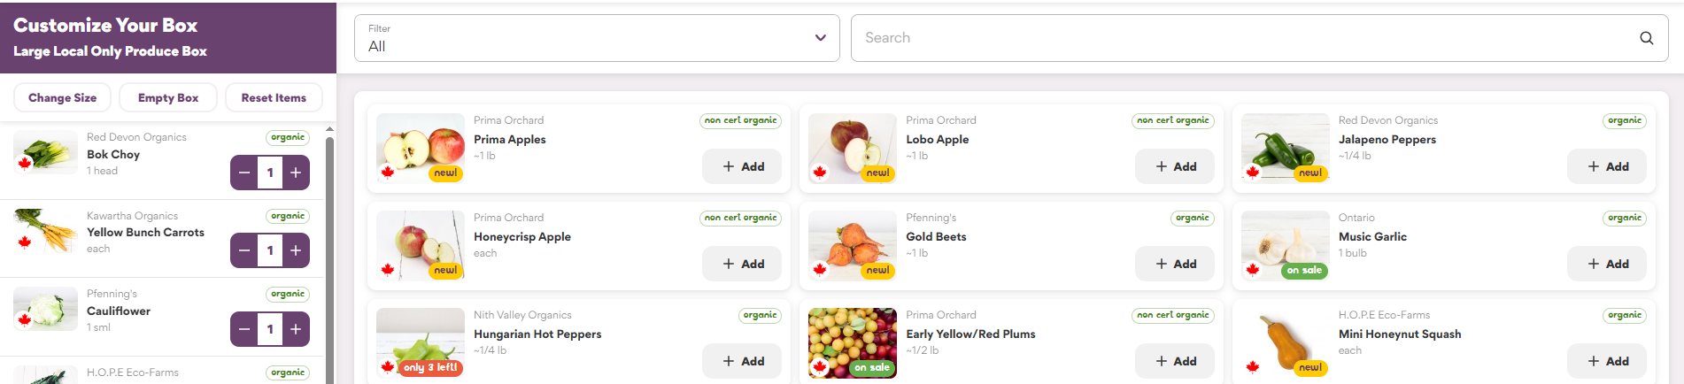Add Jalapeno Peppers to the box

click(1607, 166)
